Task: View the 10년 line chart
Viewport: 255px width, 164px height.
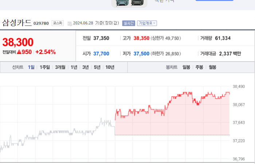Action: click(110, 67)
